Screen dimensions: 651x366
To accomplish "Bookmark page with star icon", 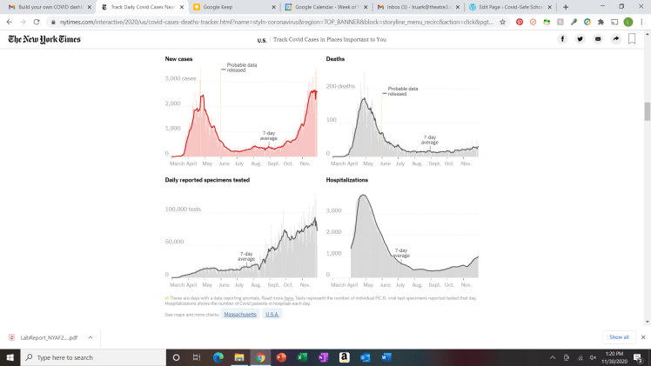I will (503, 22).
